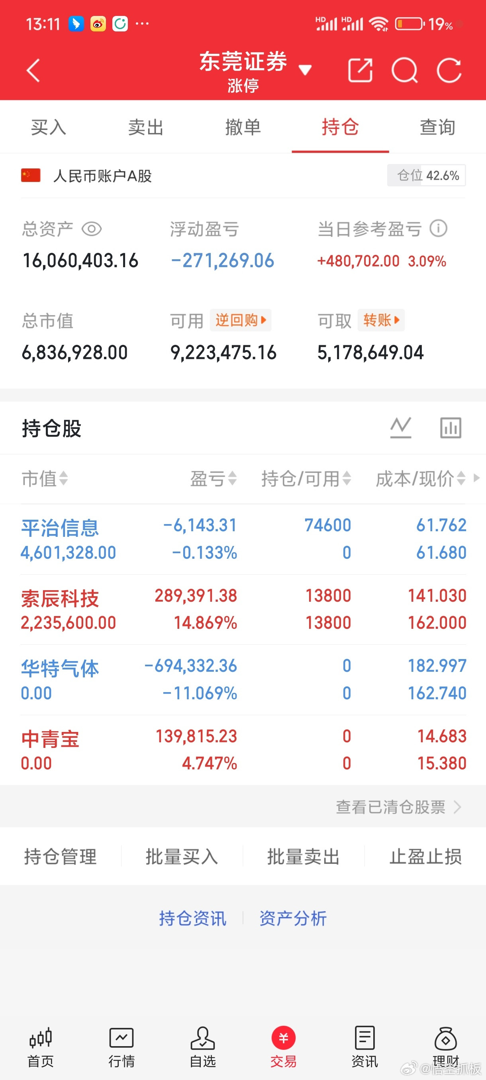
Task: Go to 首页 in bottom navigation
Action: coord(41,1047)
